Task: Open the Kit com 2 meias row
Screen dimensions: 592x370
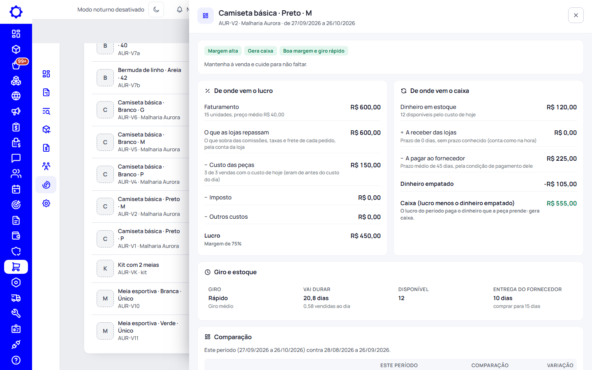Action: (140, 268)
